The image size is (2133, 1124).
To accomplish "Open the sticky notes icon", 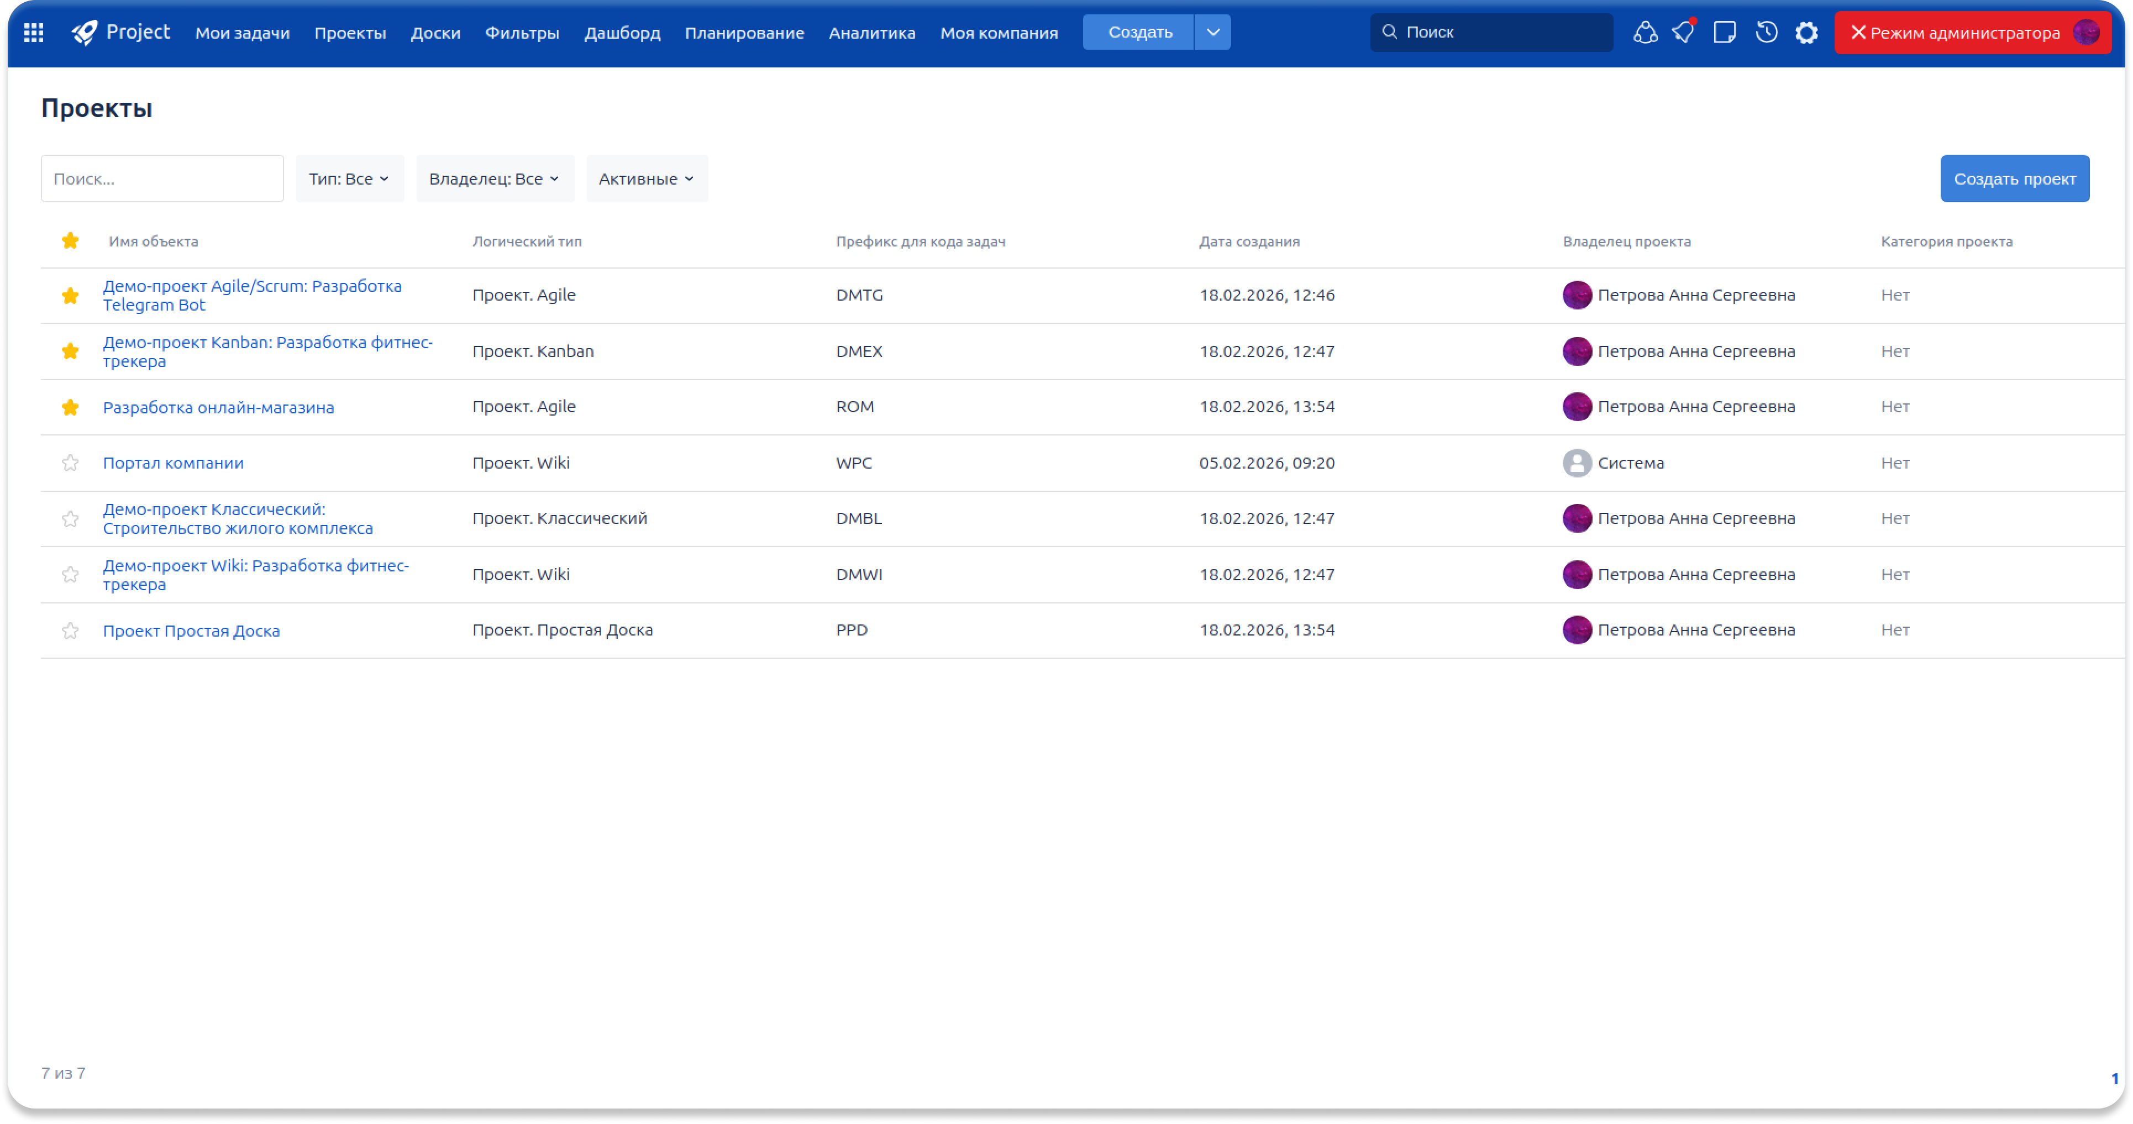I will pyautogui.click(x=1725, y=32).
